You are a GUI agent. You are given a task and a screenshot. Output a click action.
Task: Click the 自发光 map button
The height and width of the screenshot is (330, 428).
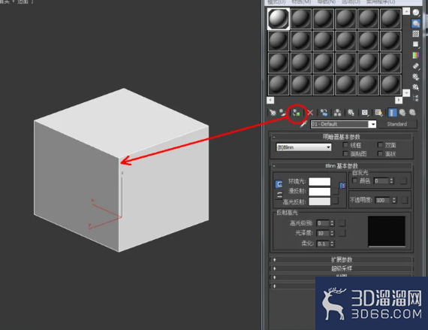403,181
